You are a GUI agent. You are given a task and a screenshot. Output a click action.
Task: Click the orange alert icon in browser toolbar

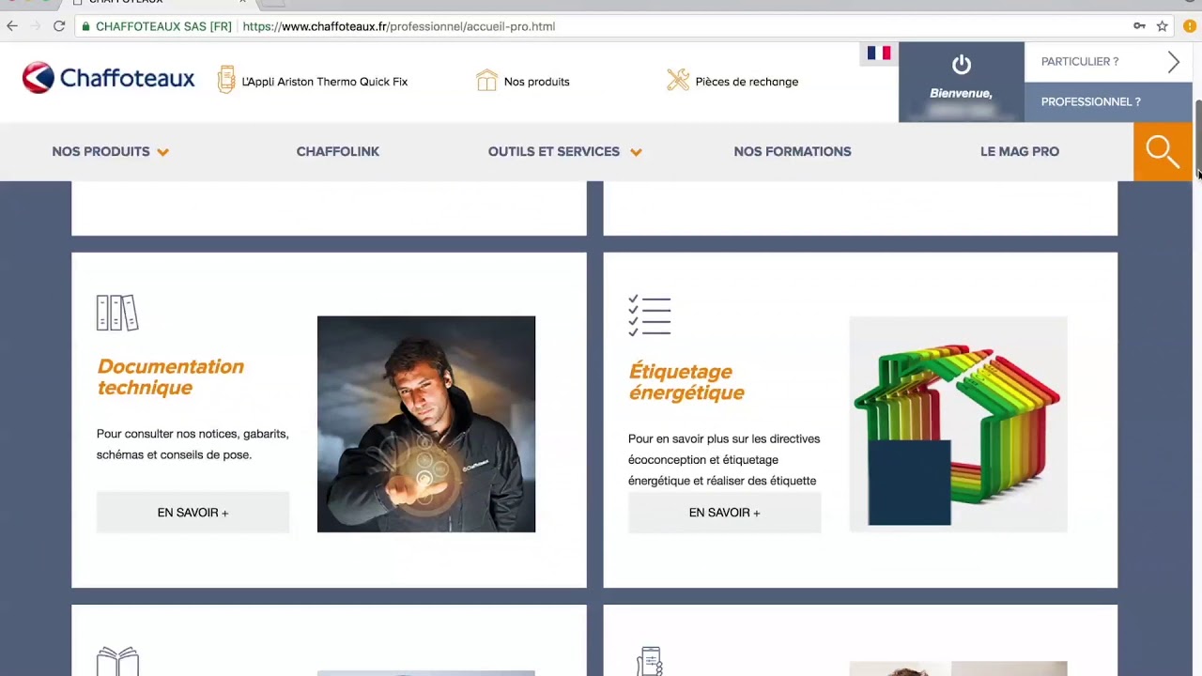1189,26
